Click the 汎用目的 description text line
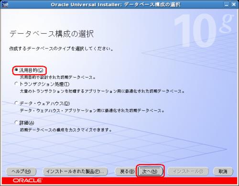Screen dimensions: 239x186 click(x=58, y=78)
